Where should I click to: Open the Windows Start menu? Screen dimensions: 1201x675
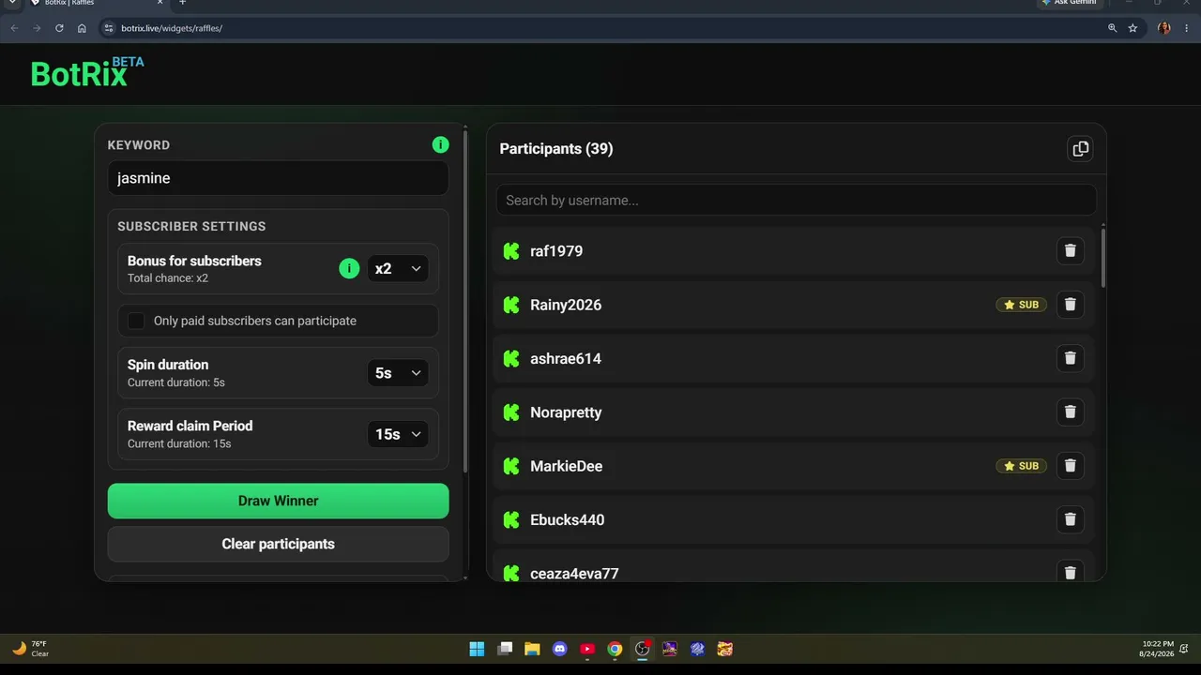(477, 649)
